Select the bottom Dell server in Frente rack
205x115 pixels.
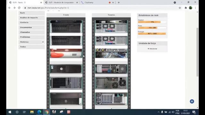(66, 99)
